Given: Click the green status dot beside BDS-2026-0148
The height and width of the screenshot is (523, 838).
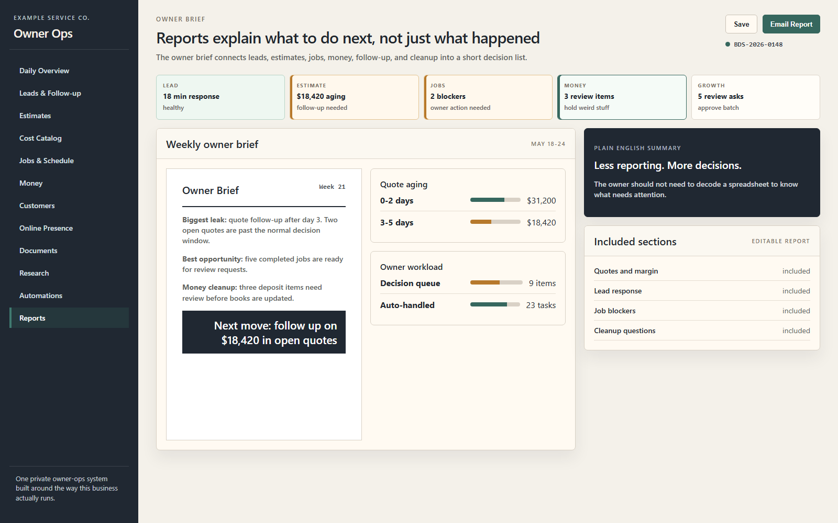Looking at the screenshot, I should click(727, 44).
